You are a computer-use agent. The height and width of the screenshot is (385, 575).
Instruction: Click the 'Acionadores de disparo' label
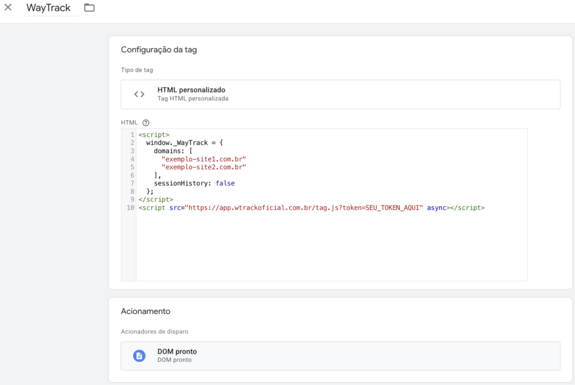(x=154, y=332)
